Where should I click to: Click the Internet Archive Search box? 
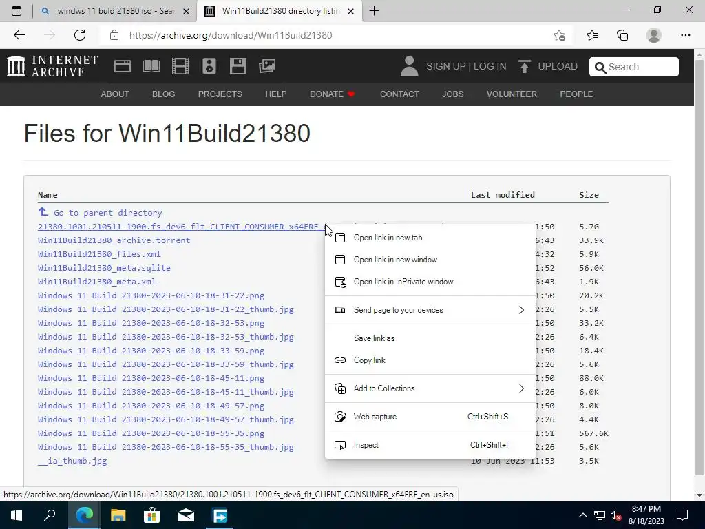[x=634, y=67]
